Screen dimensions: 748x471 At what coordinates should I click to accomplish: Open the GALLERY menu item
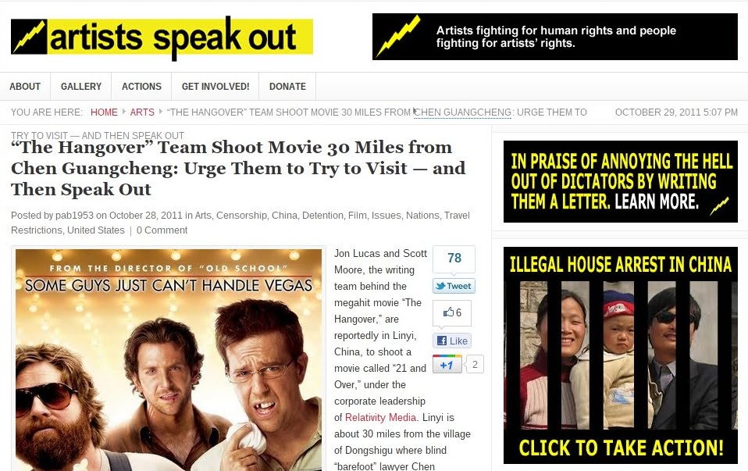click(81, 87)
